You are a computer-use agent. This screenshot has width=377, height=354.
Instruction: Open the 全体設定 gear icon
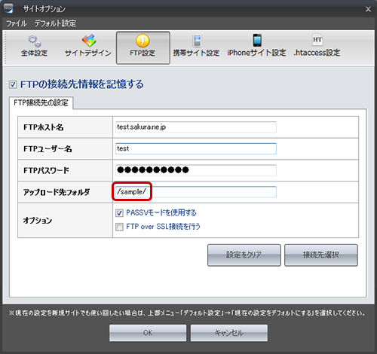(x=35, y=41)
